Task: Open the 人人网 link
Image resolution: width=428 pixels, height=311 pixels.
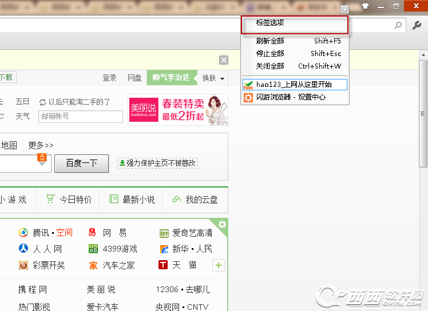Action: pyautogui.click(x=47, y=249)
